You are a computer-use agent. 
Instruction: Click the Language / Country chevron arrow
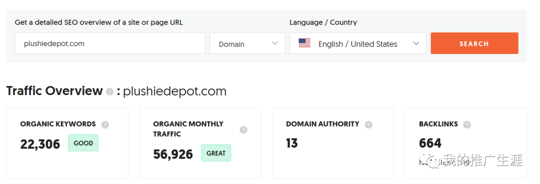(x=416, y=43)
